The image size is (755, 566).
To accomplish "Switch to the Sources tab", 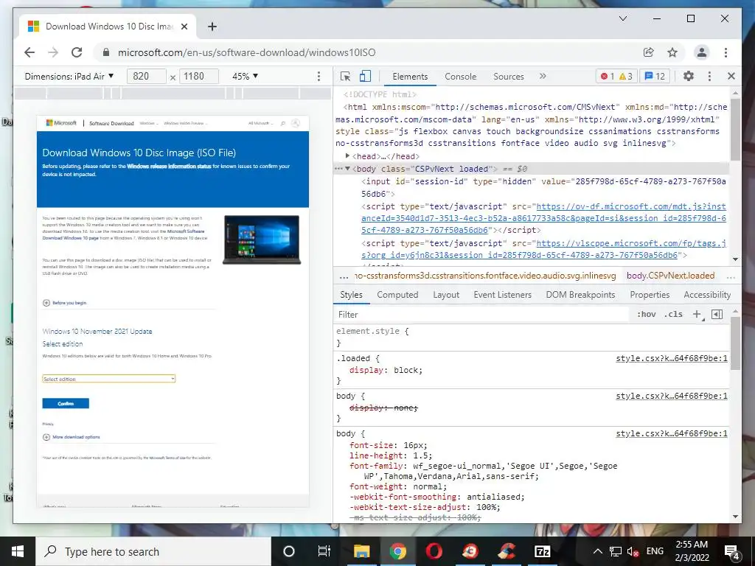I will click(509, 77).
